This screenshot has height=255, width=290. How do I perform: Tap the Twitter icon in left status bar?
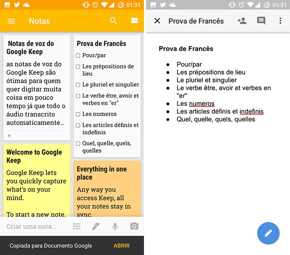click(17, 5)
